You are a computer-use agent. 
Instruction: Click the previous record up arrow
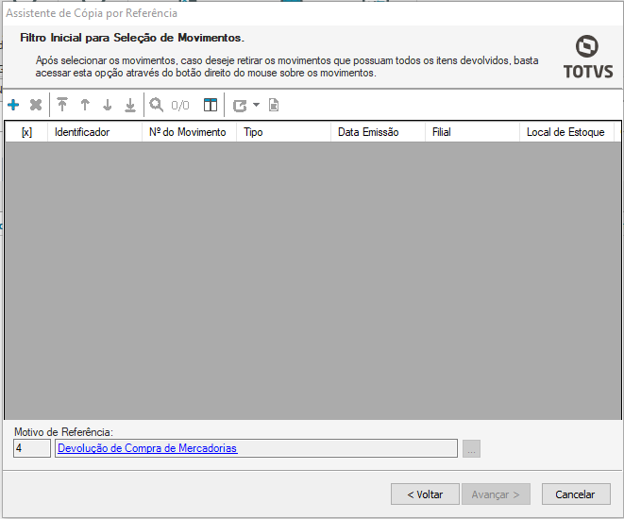(85, 105)
